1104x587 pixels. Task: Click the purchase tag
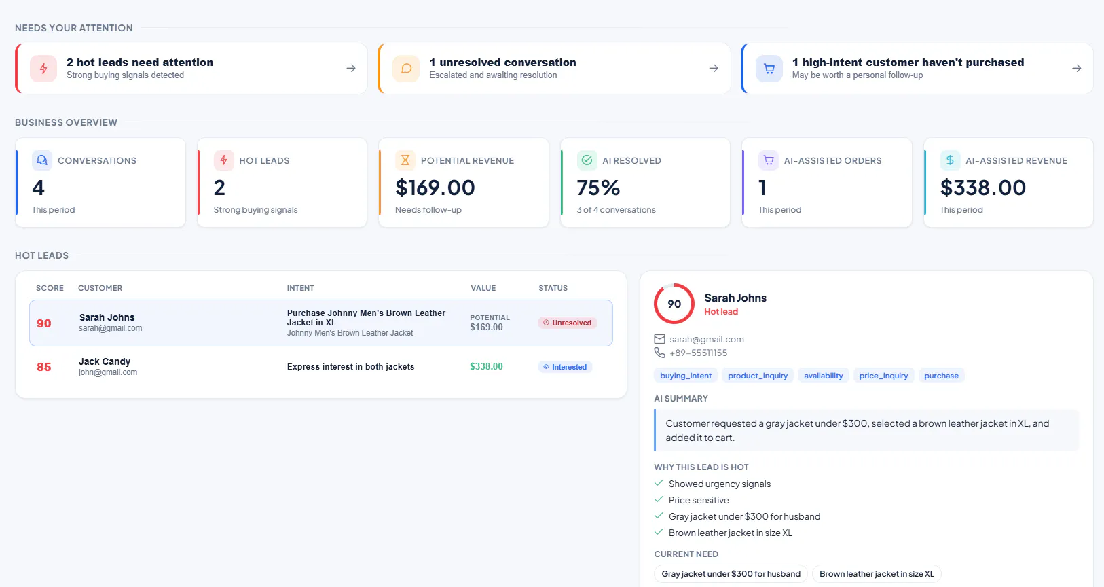(x=941, y=376)
